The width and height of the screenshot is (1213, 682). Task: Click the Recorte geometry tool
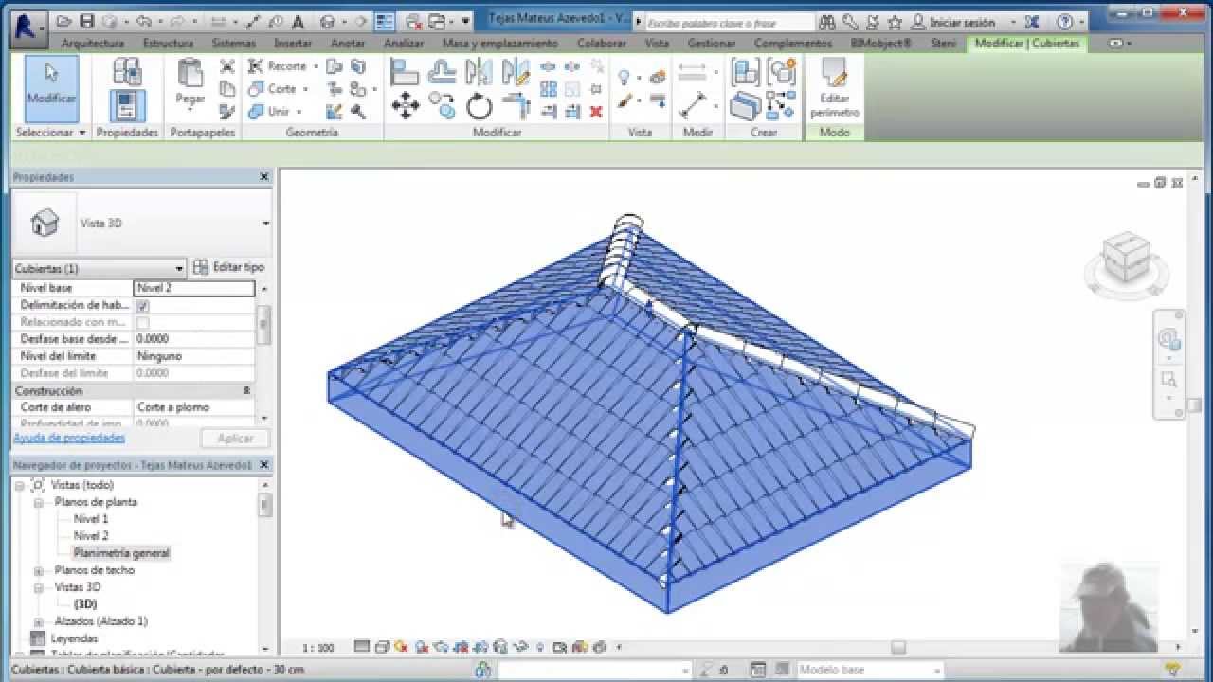point(278,66)
